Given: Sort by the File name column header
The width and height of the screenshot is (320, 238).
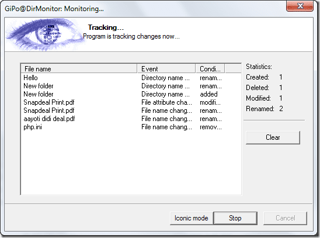Looking at the screenshot, I should (79, 68).
